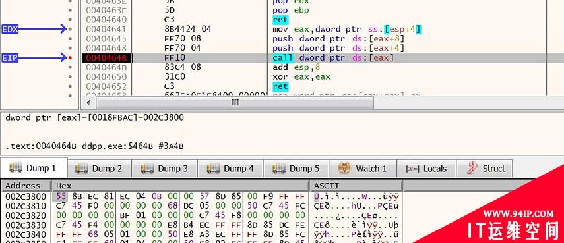Select dump address 002C3810
Viewport: 564px width, 243px height.
[x=26, y=206]
